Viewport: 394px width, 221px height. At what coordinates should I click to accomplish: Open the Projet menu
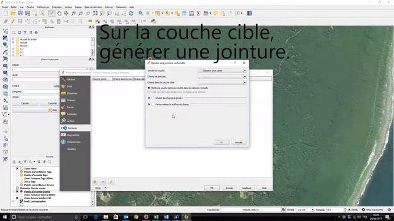tap(5, 7)
